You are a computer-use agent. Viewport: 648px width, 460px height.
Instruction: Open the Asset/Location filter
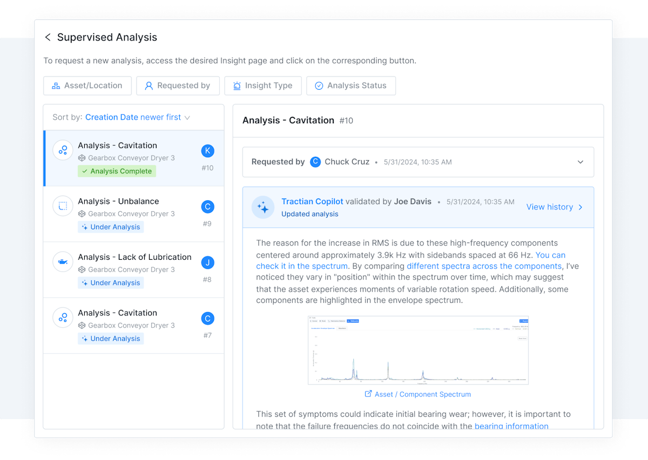(x=87, y=86)
